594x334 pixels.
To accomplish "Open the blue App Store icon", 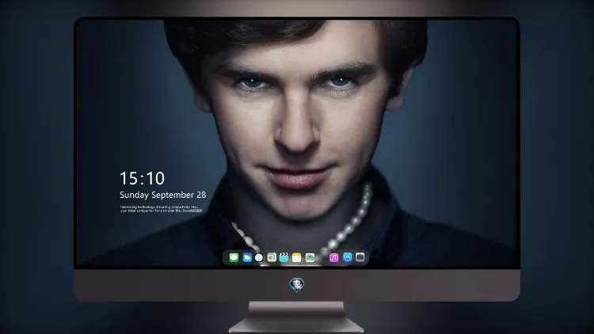I will coord(348,257).
